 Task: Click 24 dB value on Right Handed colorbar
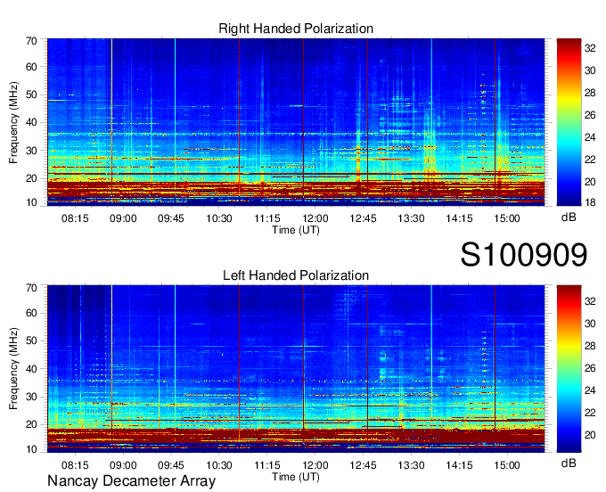[x=590, y=137]
